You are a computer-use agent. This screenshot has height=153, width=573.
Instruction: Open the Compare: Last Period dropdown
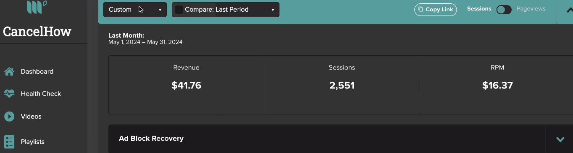[226, 10]
